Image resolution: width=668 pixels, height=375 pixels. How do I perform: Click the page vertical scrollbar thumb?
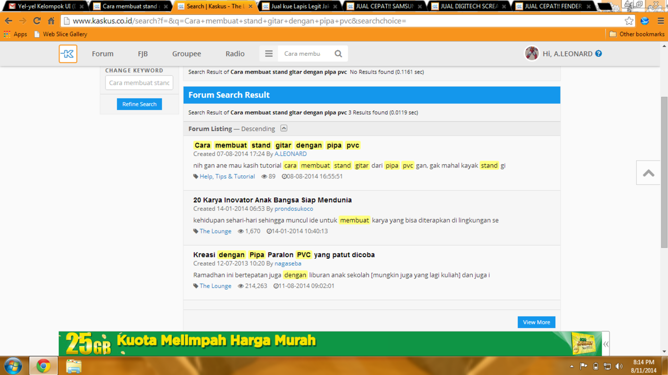point(664,172)
